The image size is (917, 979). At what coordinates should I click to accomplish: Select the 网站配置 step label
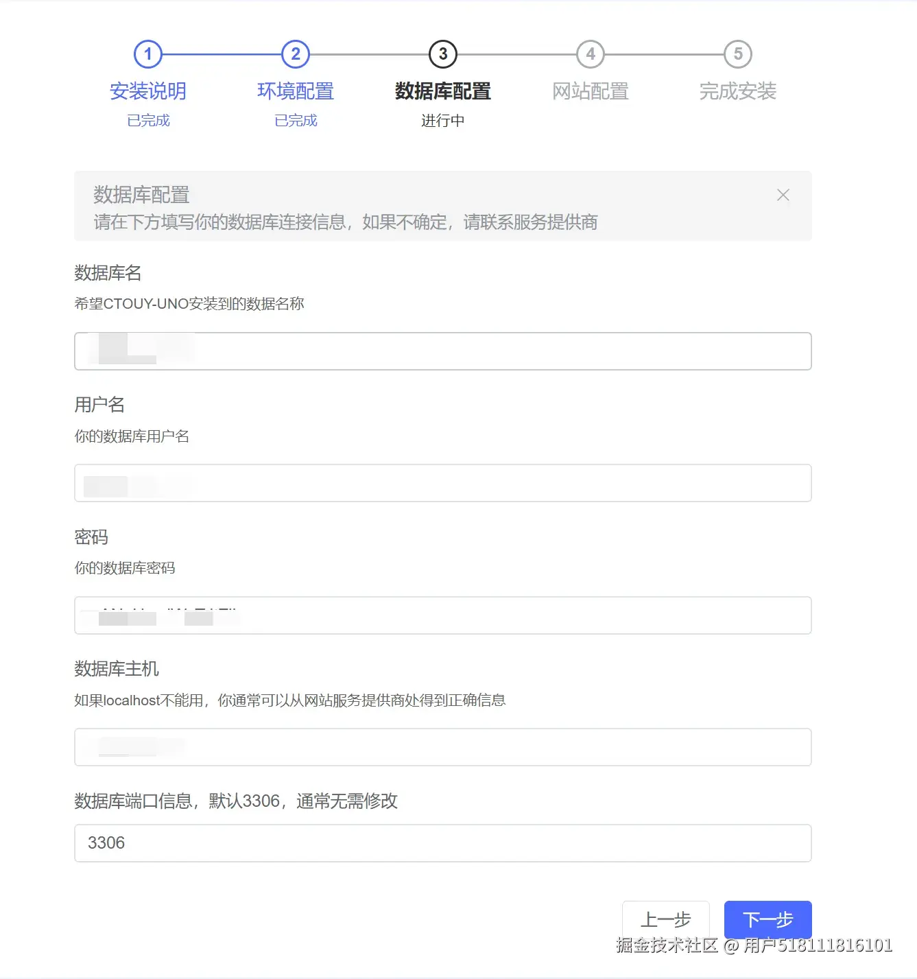tap(590, 91)
